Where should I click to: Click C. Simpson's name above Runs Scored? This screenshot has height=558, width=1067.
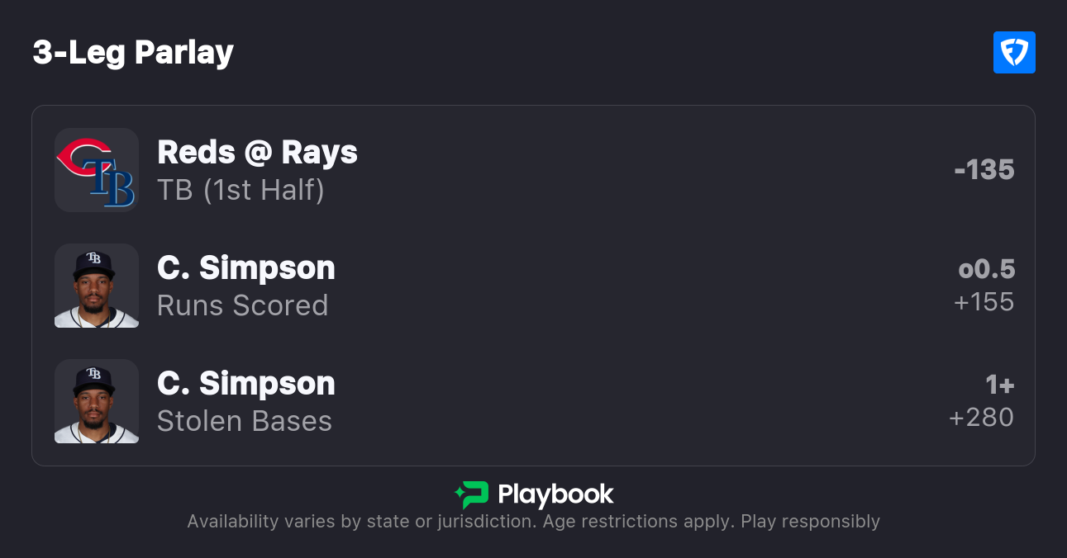246,268
